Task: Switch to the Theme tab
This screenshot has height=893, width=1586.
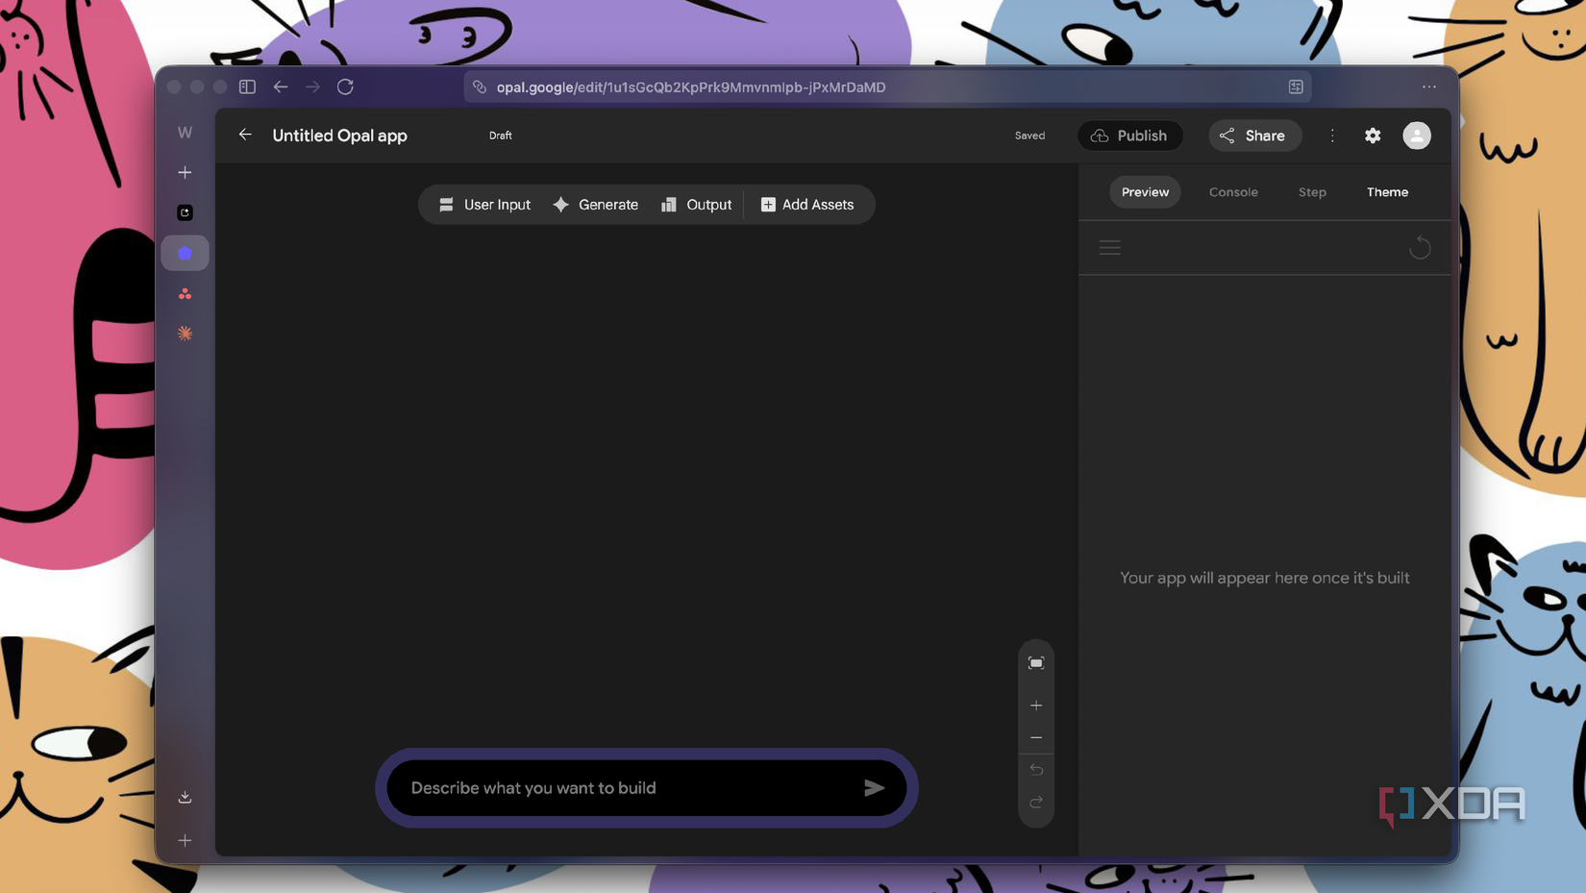Action: point(1387,192)
